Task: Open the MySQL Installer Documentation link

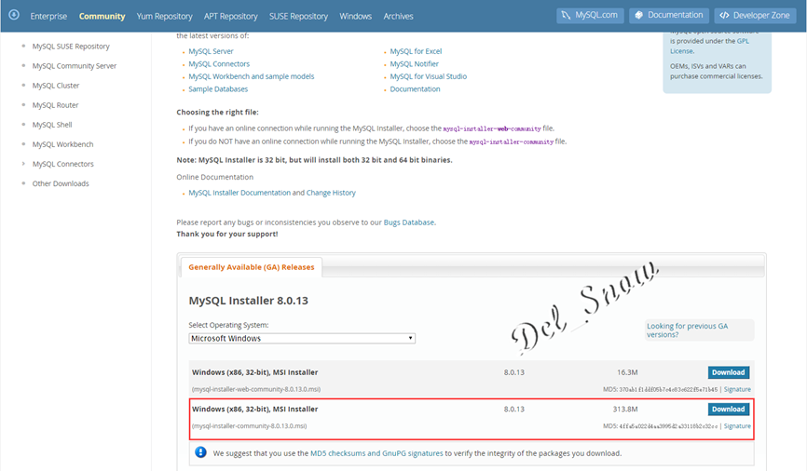Action: (239, 193)
